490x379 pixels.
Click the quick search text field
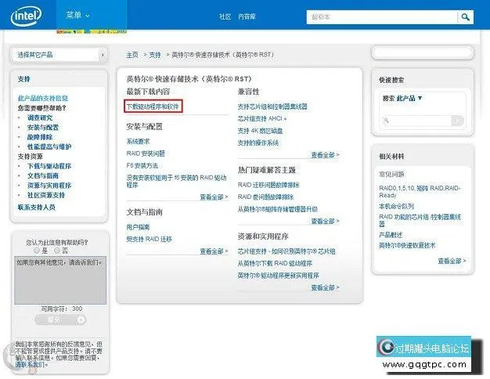(x=415, y=121)
